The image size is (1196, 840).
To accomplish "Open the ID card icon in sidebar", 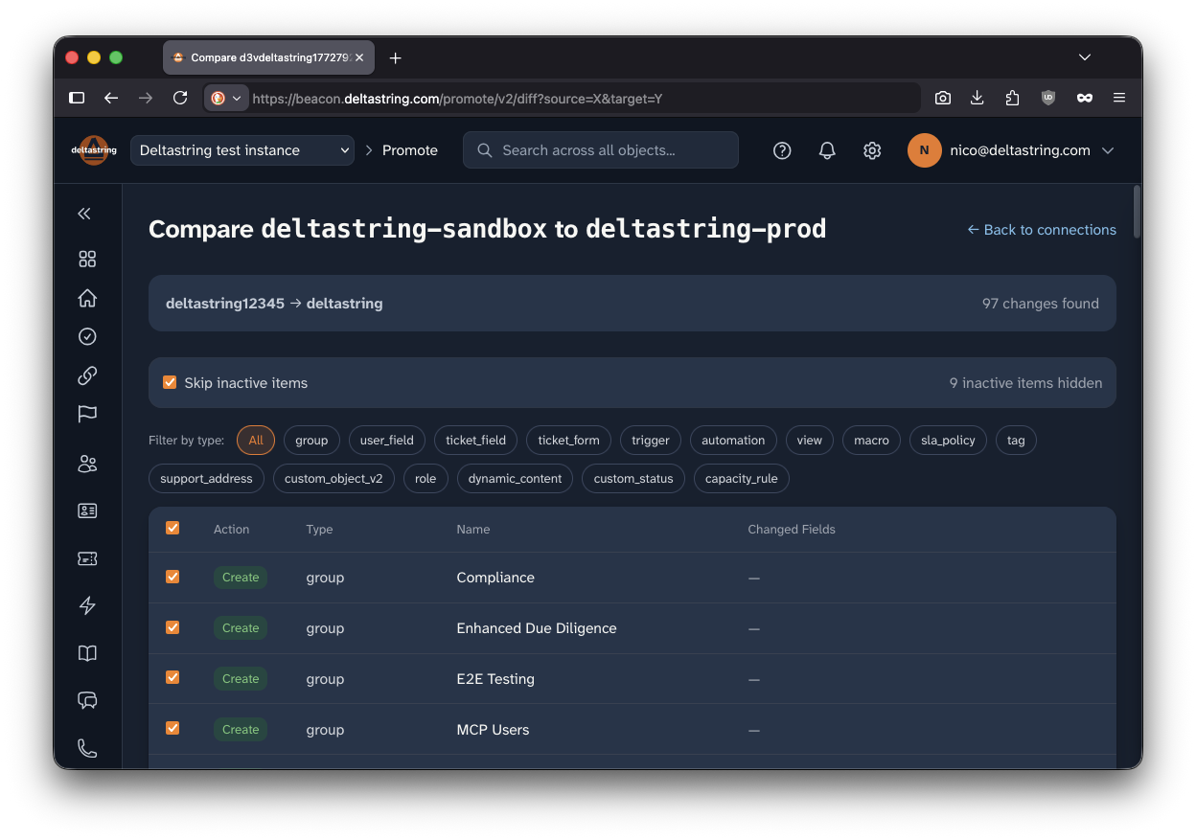I will pos(87,511).
